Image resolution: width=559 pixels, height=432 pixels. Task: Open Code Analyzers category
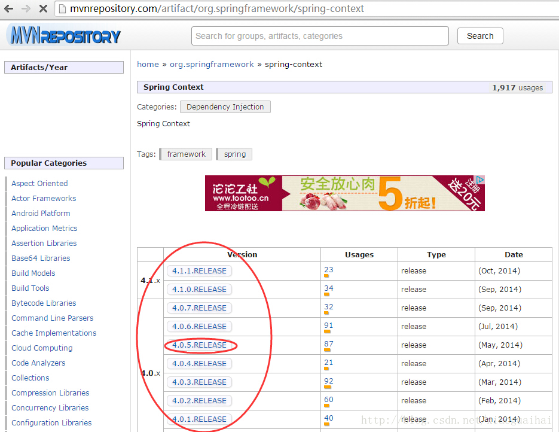coord(38,363)
